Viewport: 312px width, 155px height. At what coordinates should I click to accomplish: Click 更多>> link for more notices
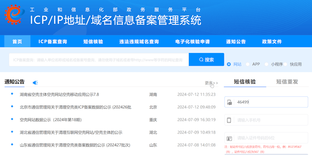(x=211, y=83)
